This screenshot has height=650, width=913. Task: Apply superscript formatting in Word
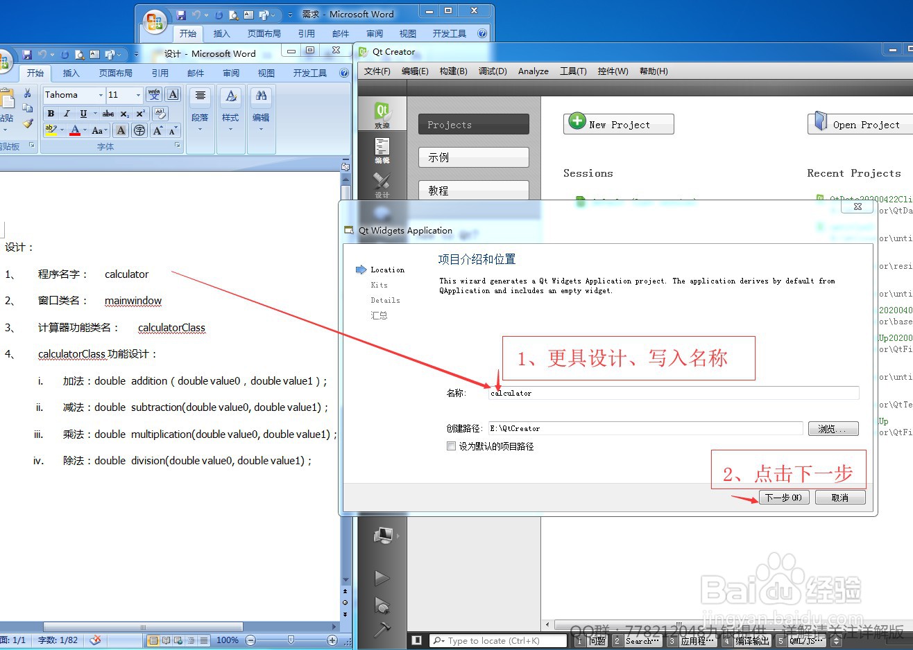tap(140, 114)
